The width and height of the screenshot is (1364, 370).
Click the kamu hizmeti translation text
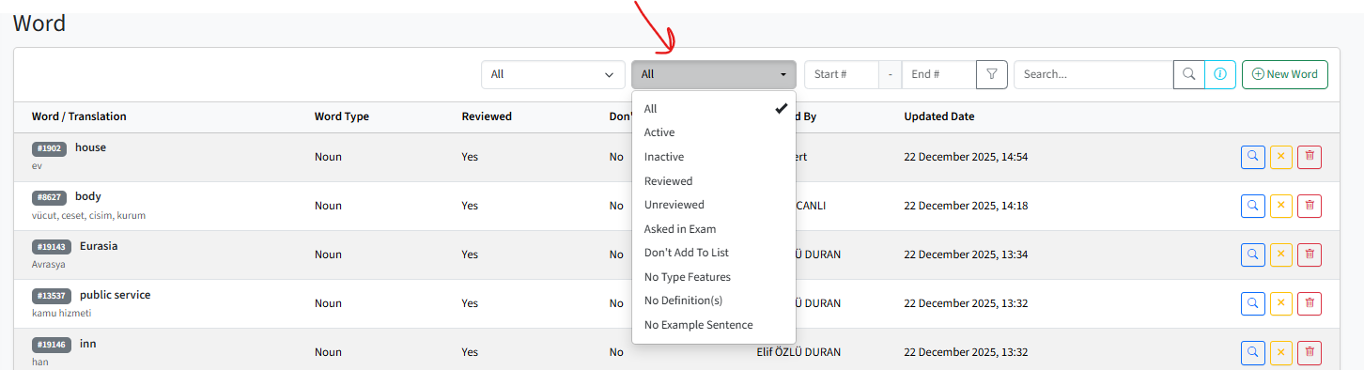point(61,314)
